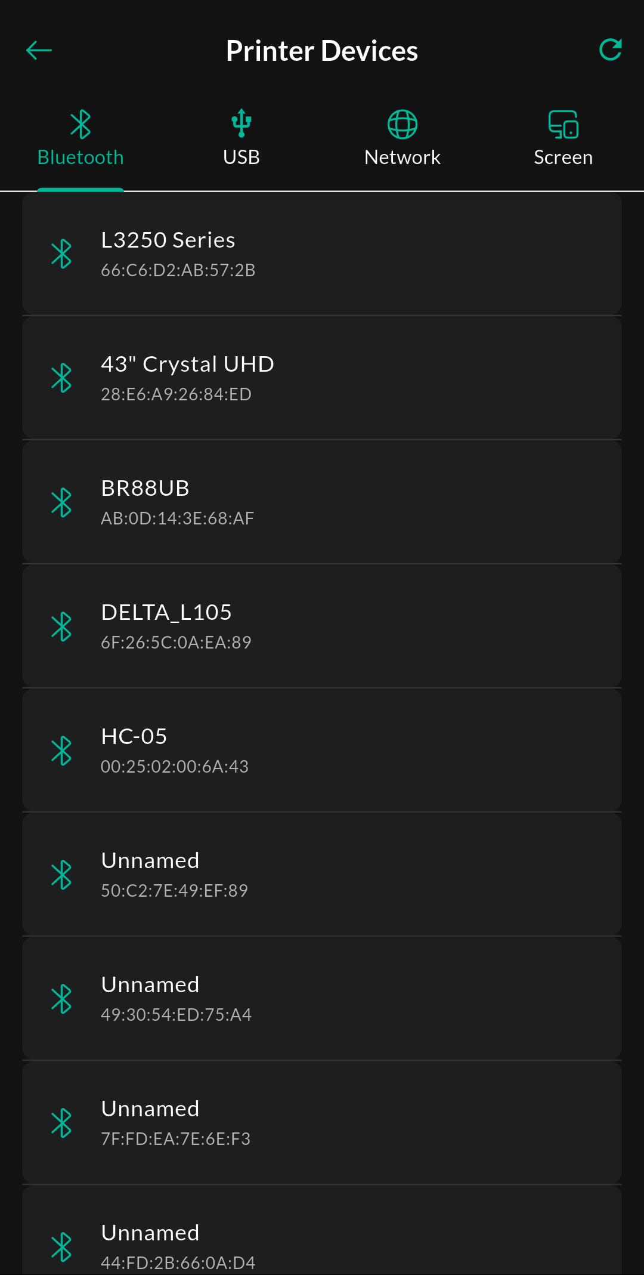644x1275 pixels.
Task: Select the BR88UB device
Action: click(x=322, y=502)
